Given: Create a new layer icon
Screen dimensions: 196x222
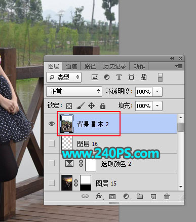Looking at the screenshot, I should [x=153, y=197].
